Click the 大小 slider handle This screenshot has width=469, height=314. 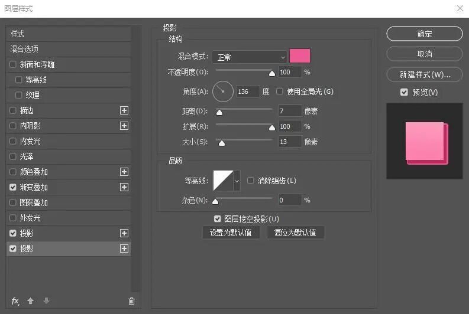[x=222, y=143]
